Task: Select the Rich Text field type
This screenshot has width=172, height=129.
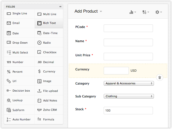Action: click(x=49, y=23)
